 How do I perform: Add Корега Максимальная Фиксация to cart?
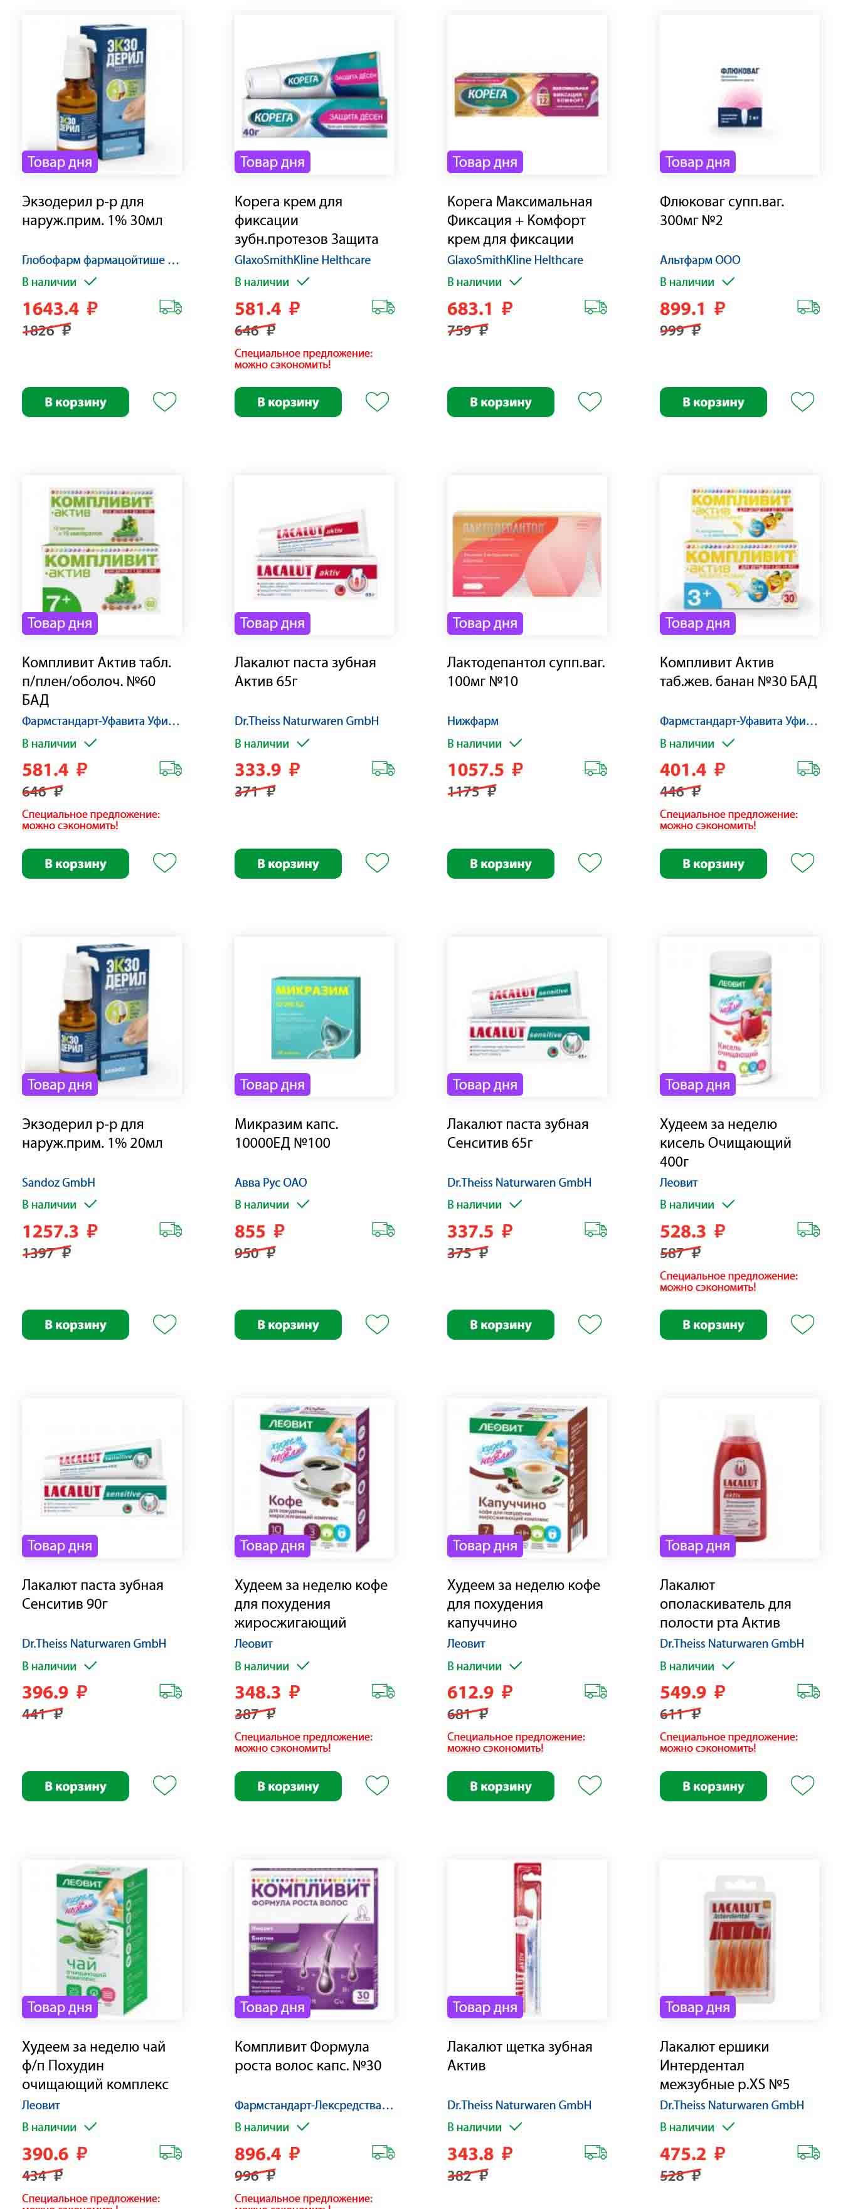[501, 402]
